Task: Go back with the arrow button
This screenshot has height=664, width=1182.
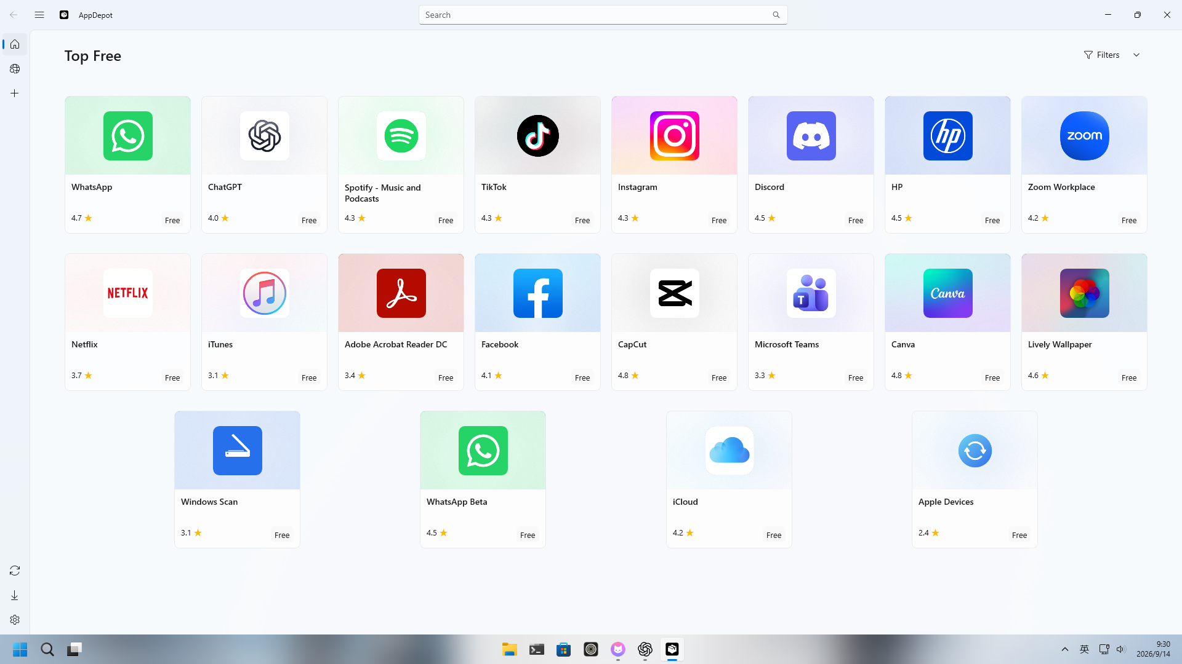Action: point(14,15)
